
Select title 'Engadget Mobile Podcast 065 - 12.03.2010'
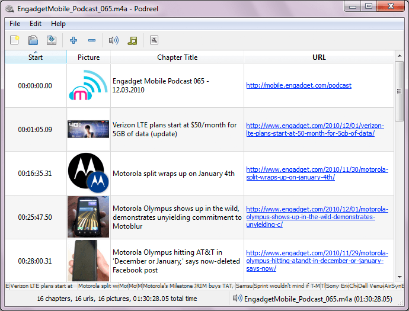(161, 85)
